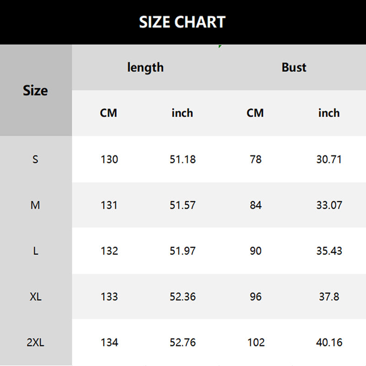This screenshot has width=366, height=366.
Task: Click the 78 bust CM cell
Action: click(256, 159)
